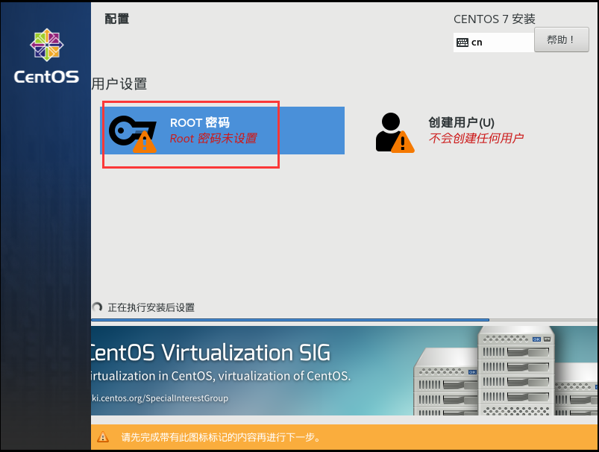This screenshot has height=452, width=599.
Task: Click banner subtitle 'virtualization of CentOS'
Action: tap(284, 376)
